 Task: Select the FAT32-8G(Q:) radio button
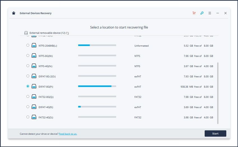point(28,97)
